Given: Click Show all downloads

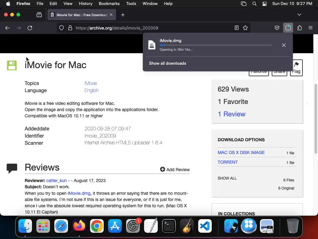Looking at the screenshot, I should coord(167,63).
